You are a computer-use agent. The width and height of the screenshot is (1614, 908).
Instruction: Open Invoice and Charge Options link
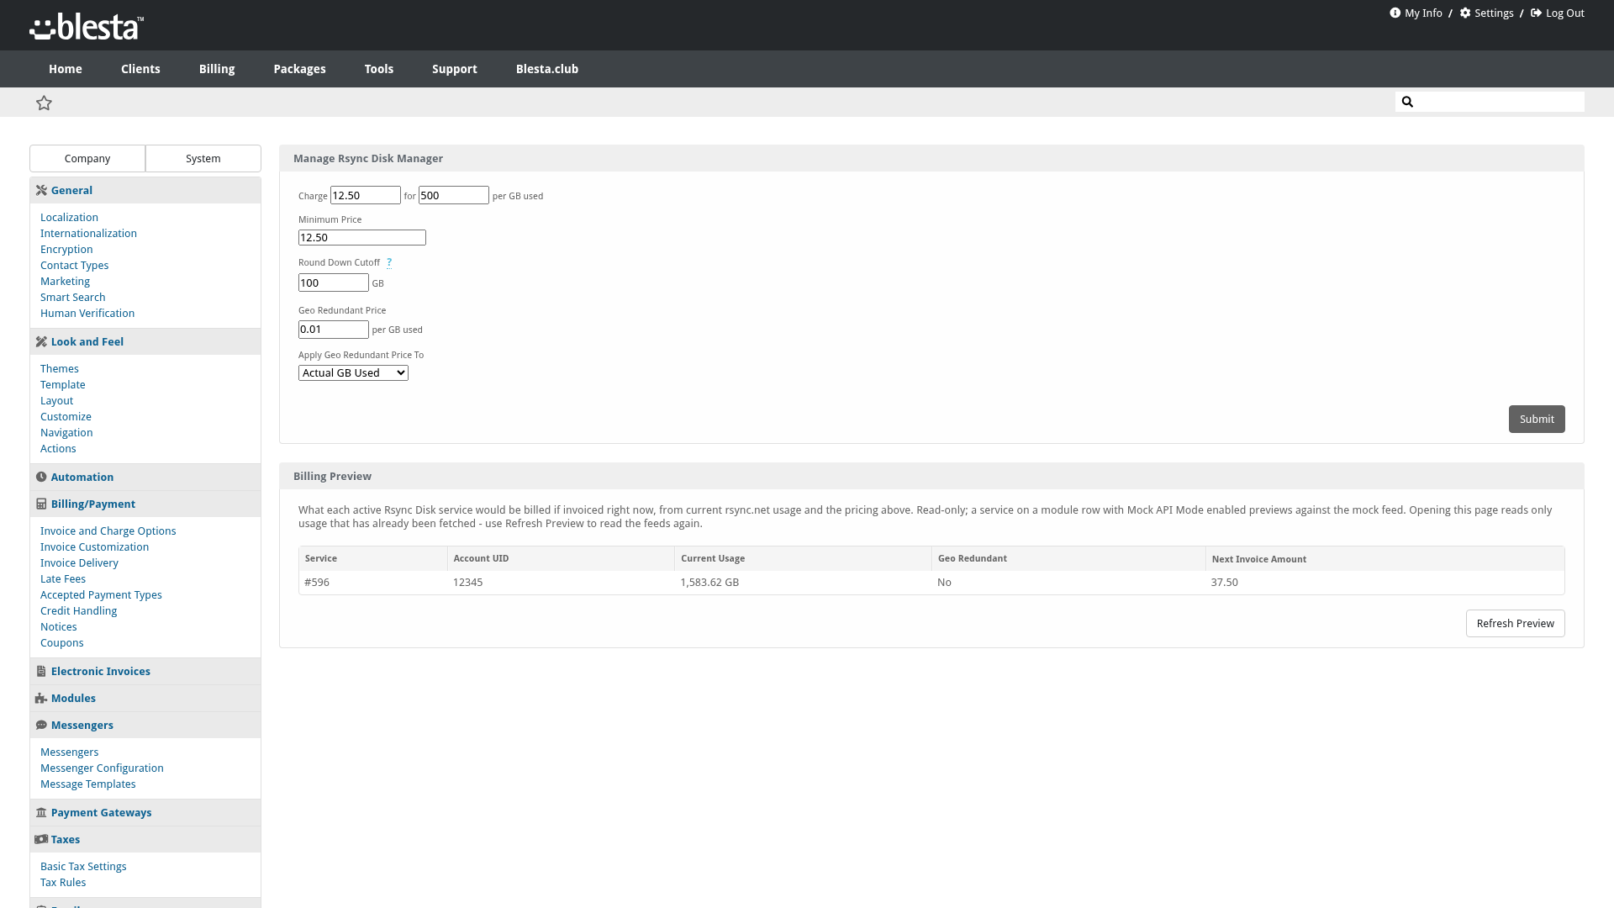108,531
